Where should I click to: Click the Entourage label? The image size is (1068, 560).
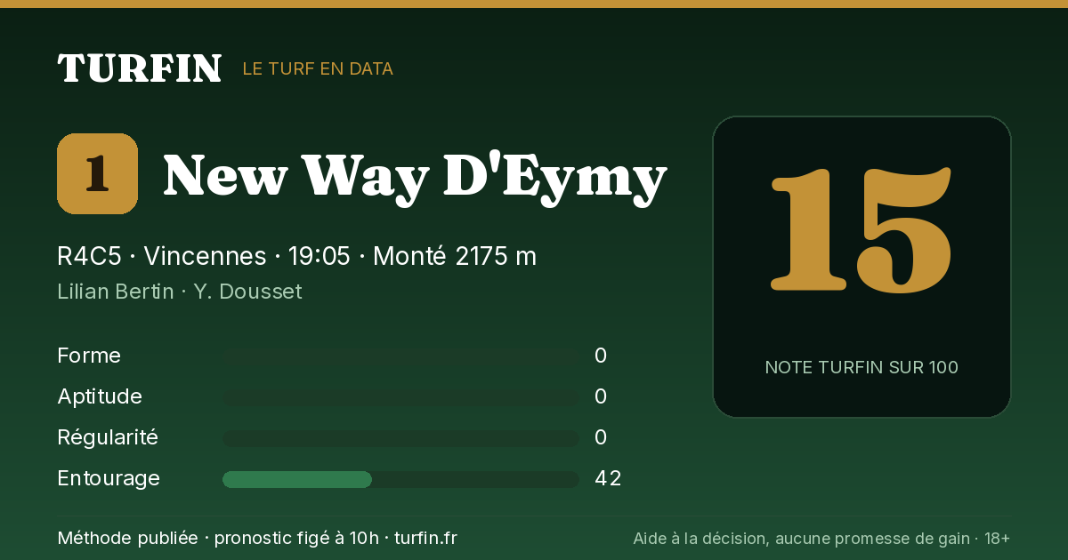pyautogui.click(x=109, y=478)
